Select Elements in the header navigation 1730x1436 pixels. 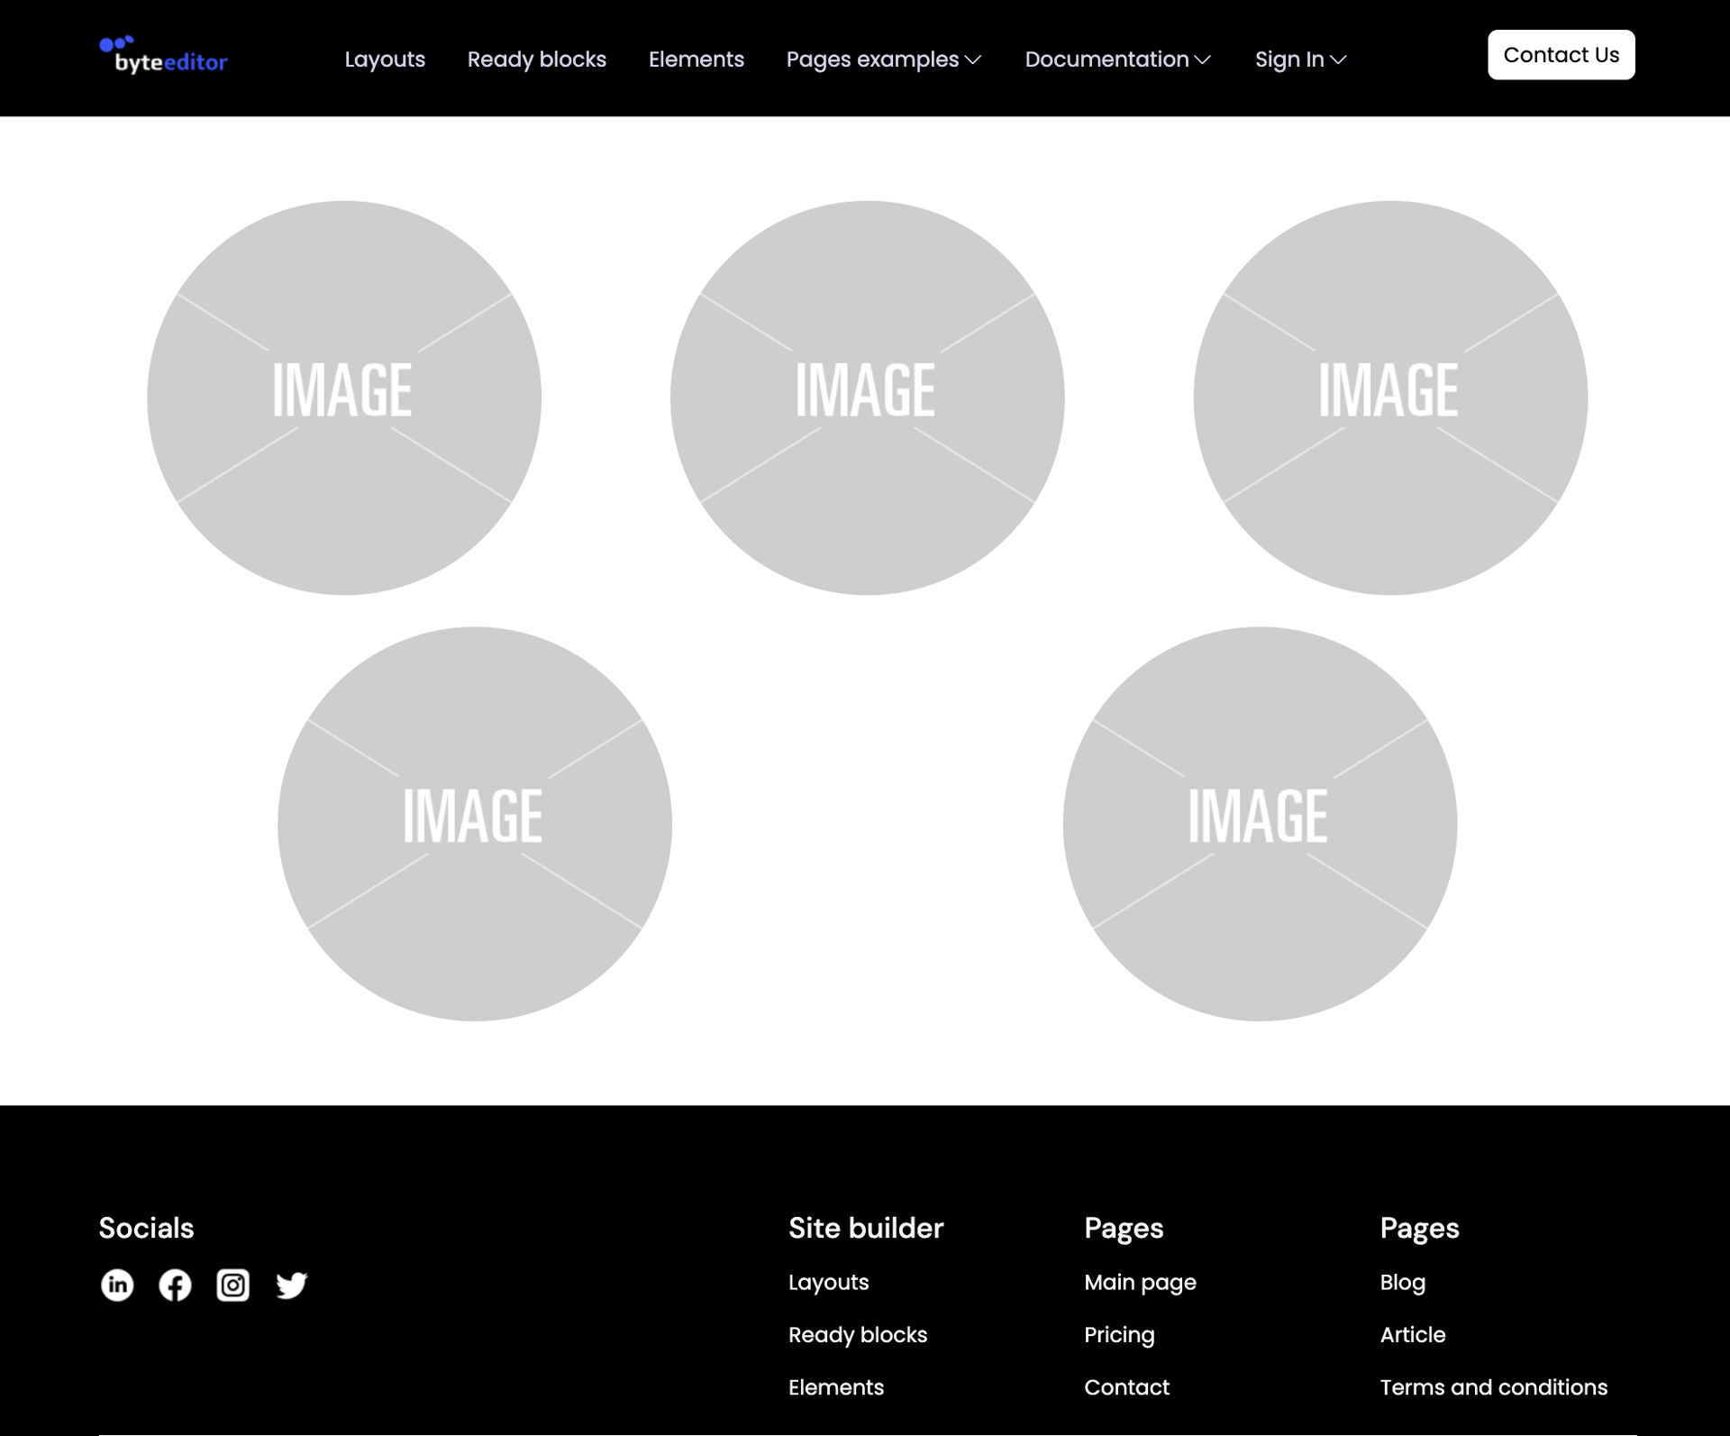[x=696, y=59]
